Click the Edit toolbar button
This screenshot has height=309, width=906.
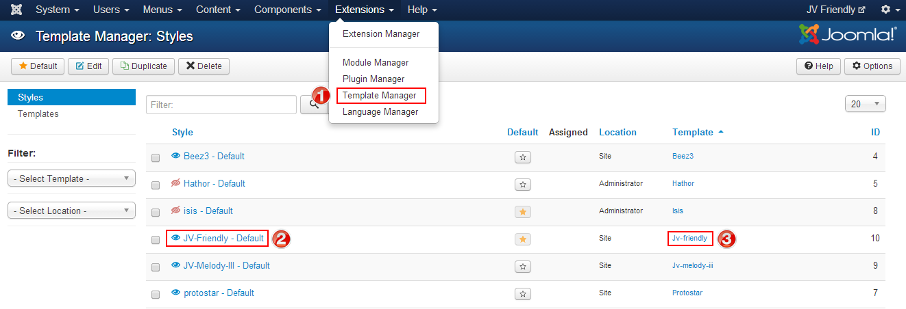(88, 66)
